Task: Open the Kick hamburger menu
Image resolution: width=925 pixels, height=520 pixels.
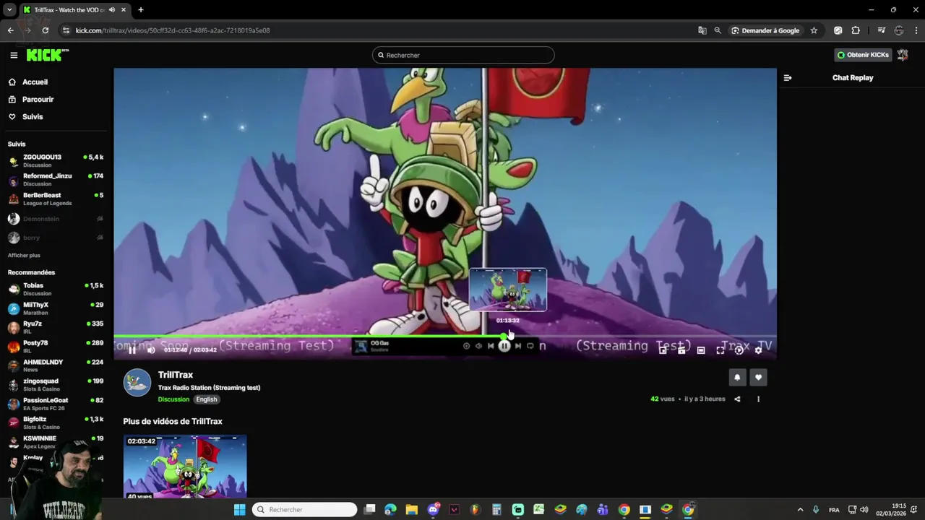Action: (14, 55)
